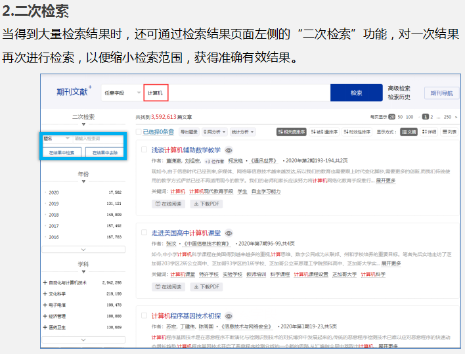Click journal link 《通讯世界》
The height and width of the screenshot is (354, 465).
[x=263, y=161]
